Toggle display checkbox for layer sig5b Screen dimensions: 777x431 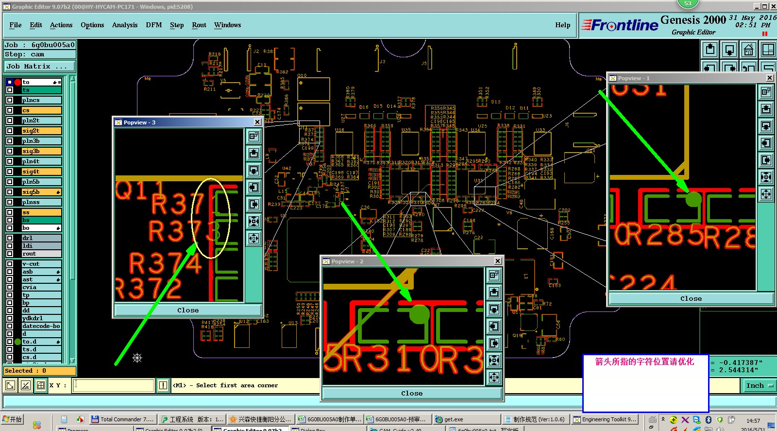pyautogui.click(x=10, y=192)
